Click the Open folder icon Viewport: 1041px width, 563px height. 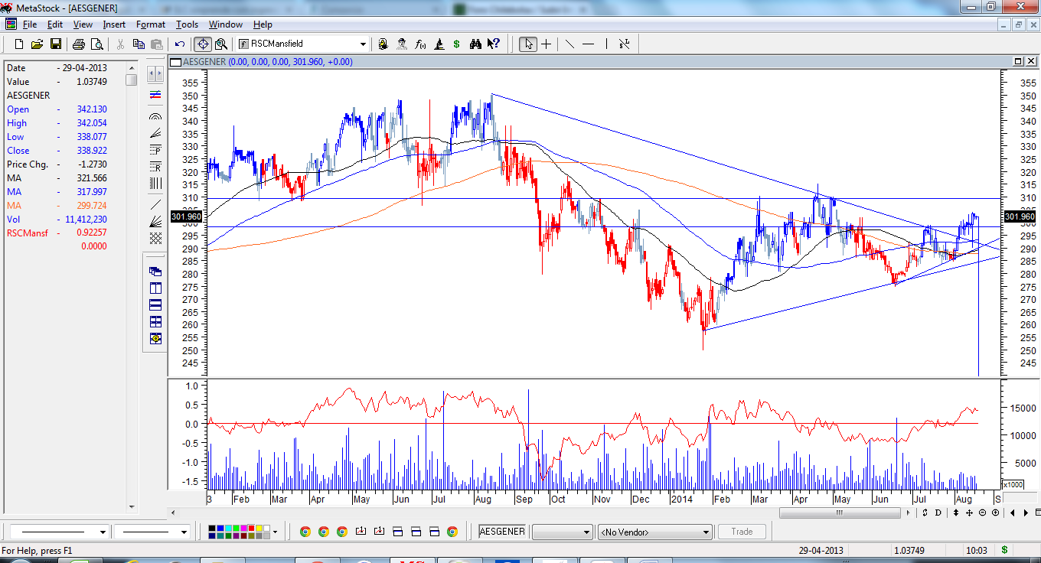click(37, 44)
